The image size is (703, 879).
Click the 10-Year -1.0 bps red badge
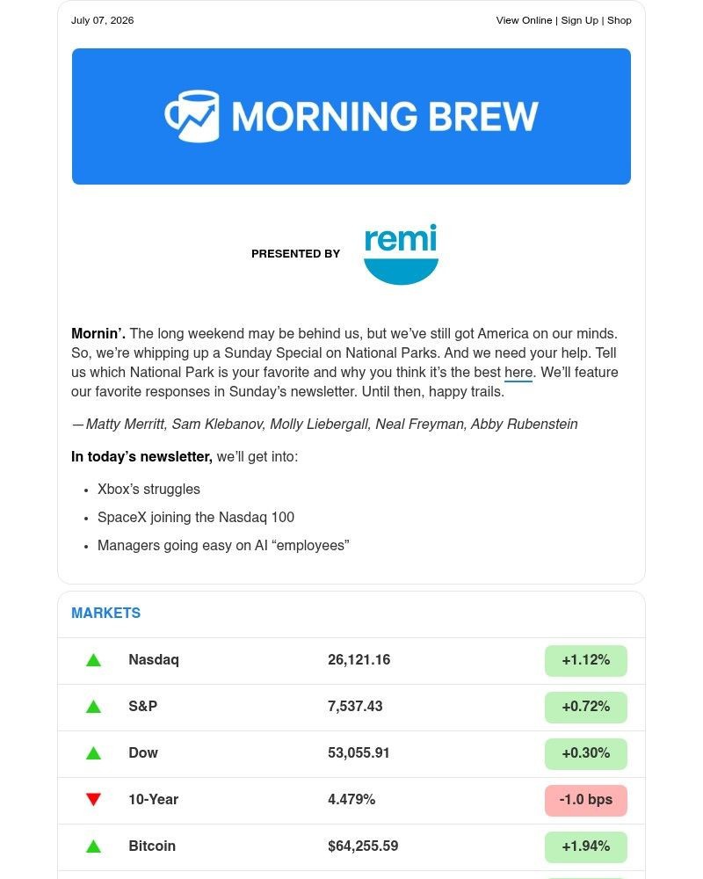click(586, 800)
